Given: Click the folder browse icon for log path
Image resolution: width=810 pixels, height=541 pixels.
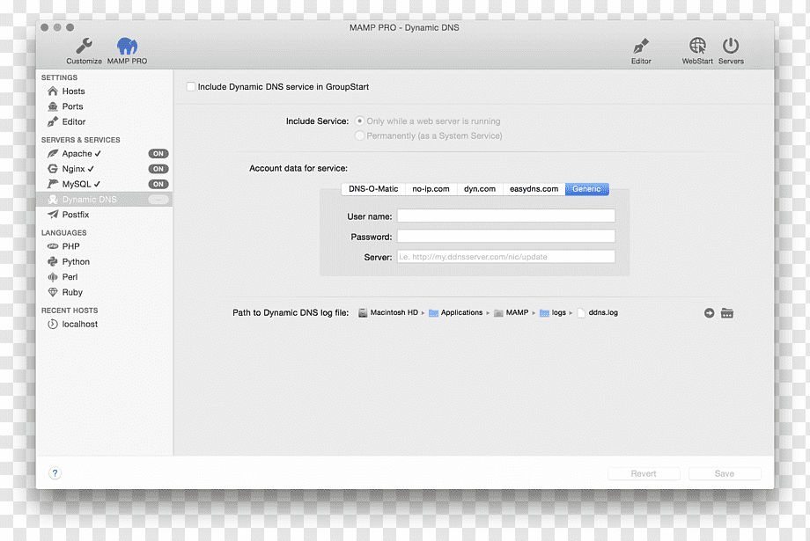Looking at the screenshot, I should [727, 313].
